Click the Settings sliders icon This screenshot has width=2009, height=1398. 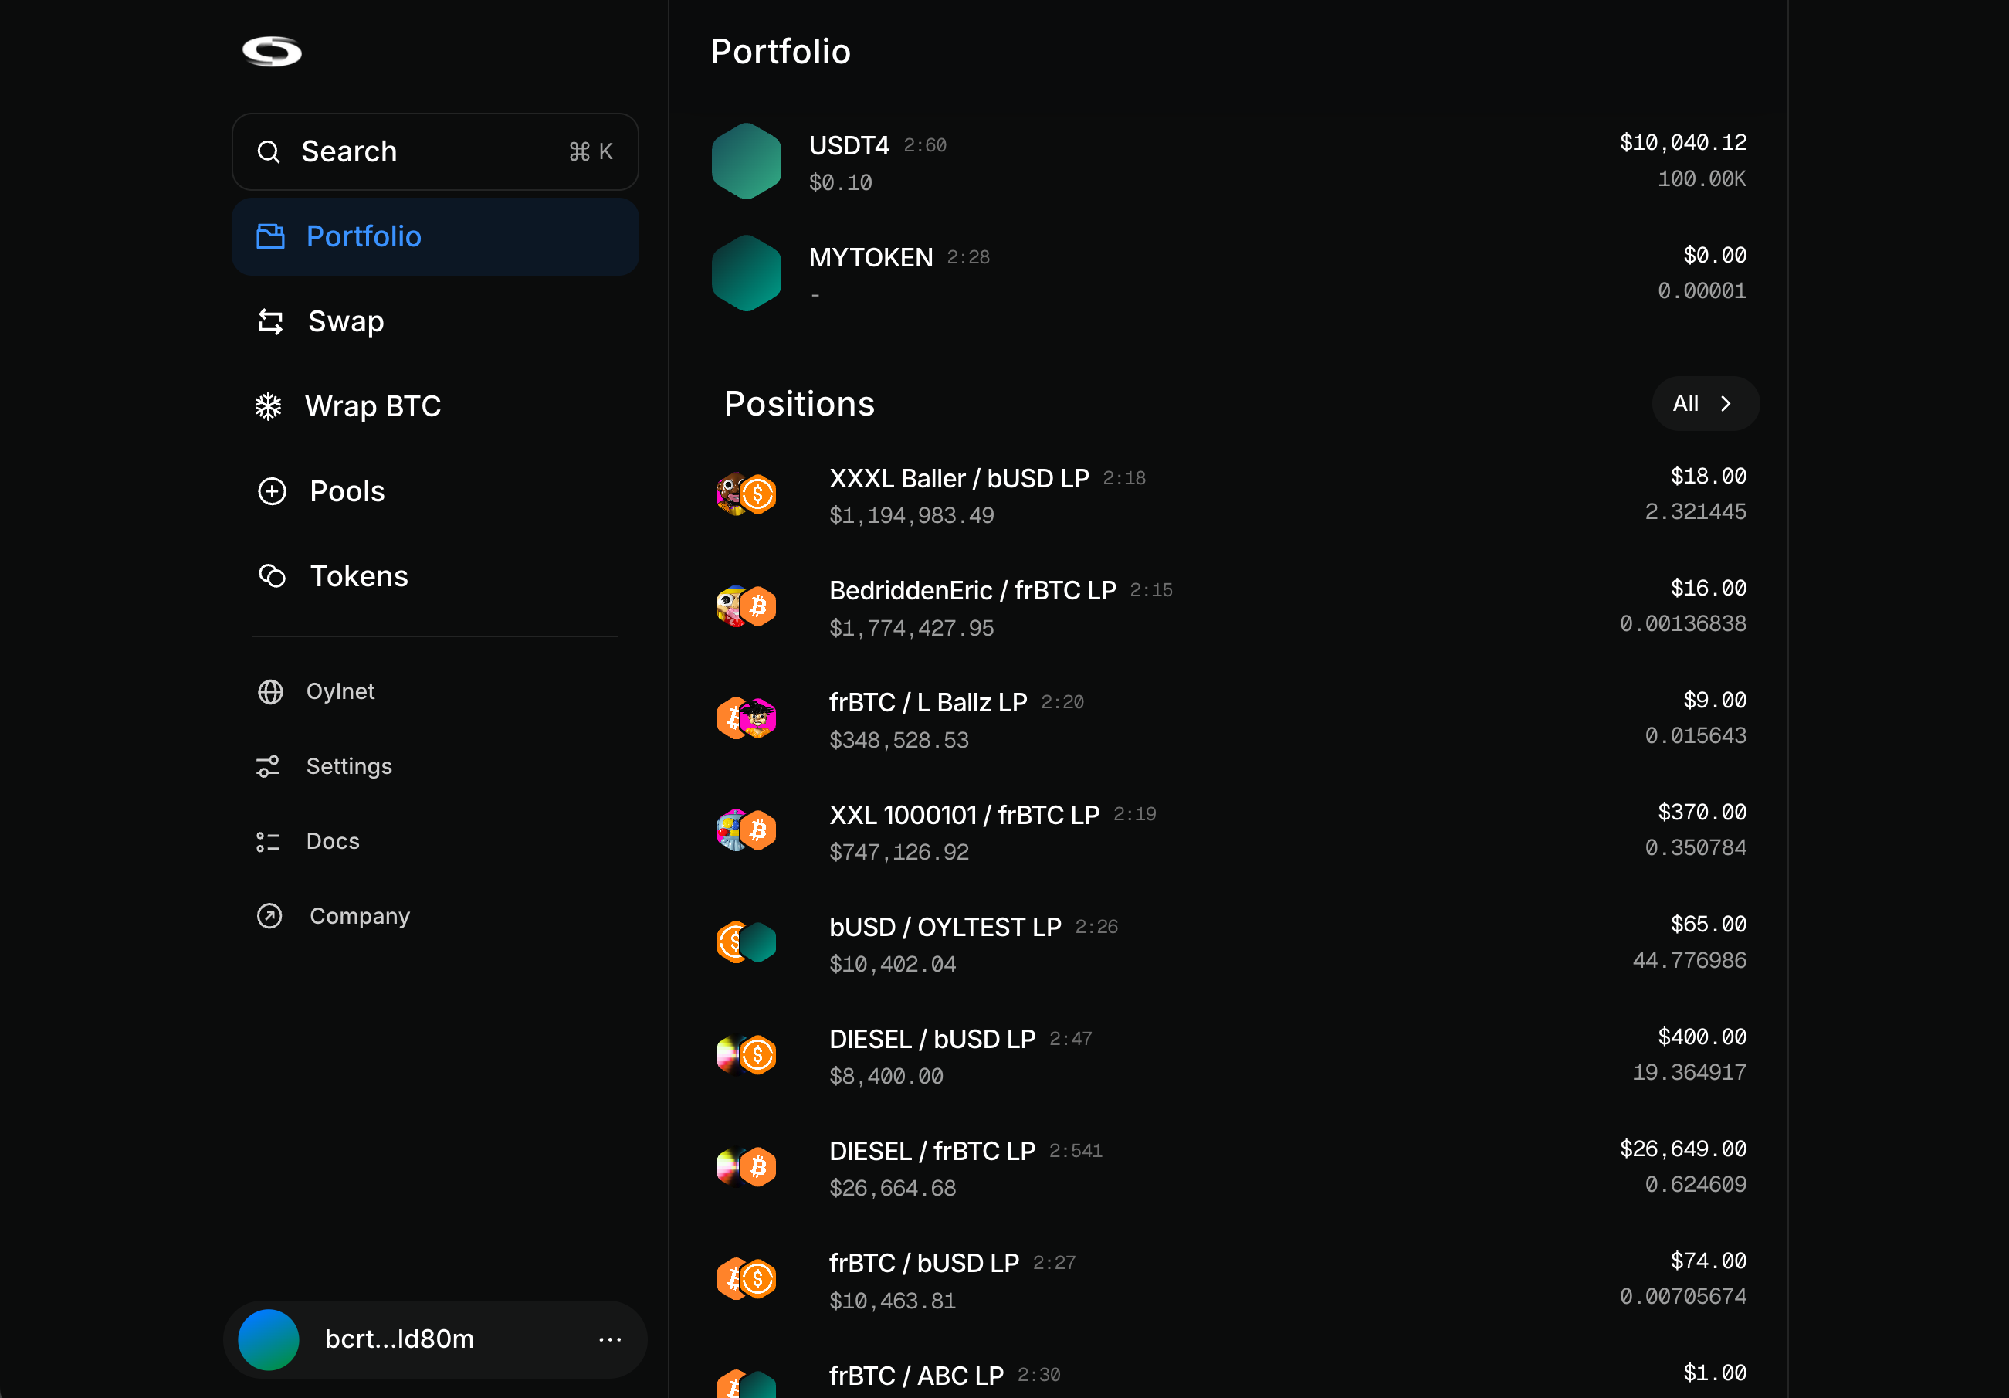pyautogui.click(x=268, y=766)
